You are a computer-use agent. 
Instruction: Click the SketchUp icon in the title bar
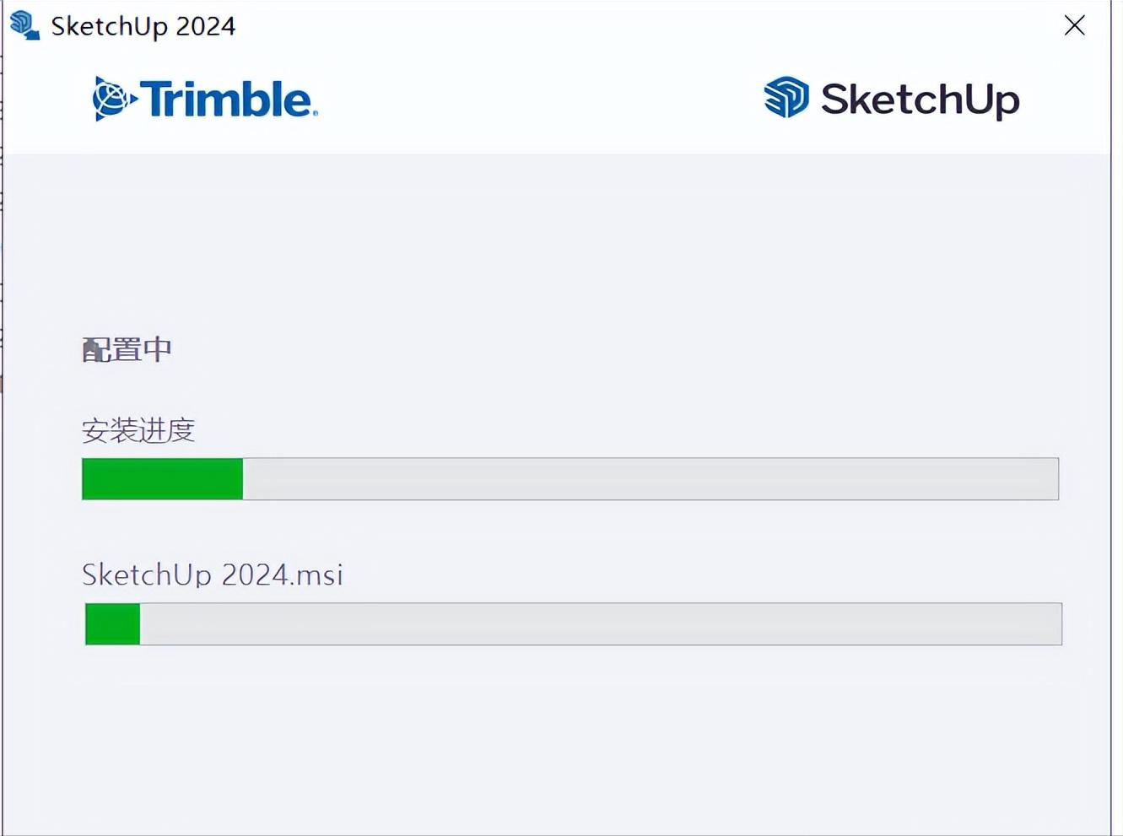pyautogui.click(x=24, y=25)
